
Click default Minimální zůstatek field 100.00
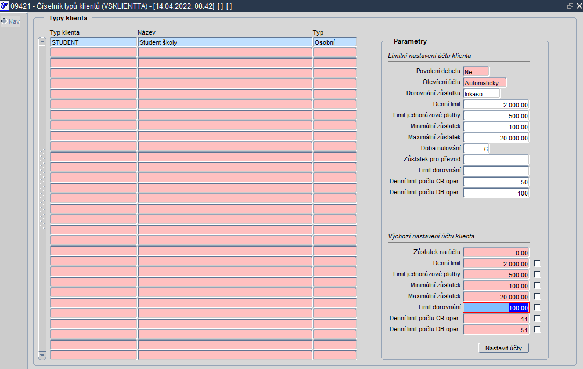[x=496, y=286]
